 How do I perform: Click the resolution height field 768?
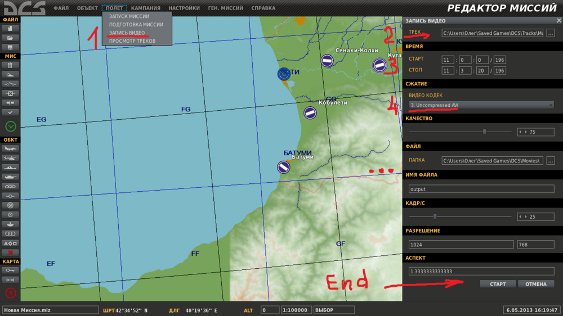[536, 245]
